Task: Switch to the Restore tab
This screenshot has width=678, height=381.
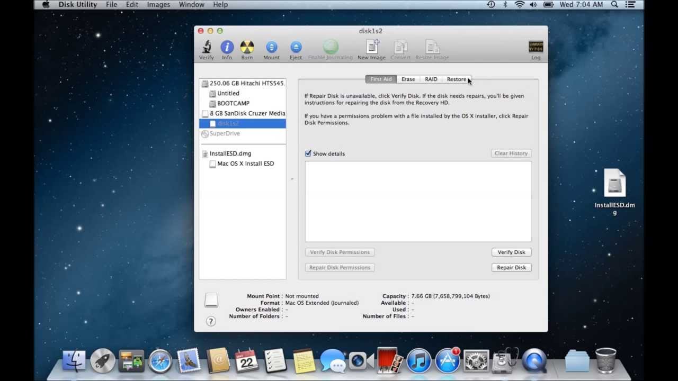Action: pyautogui.click(x=457, y=79)
